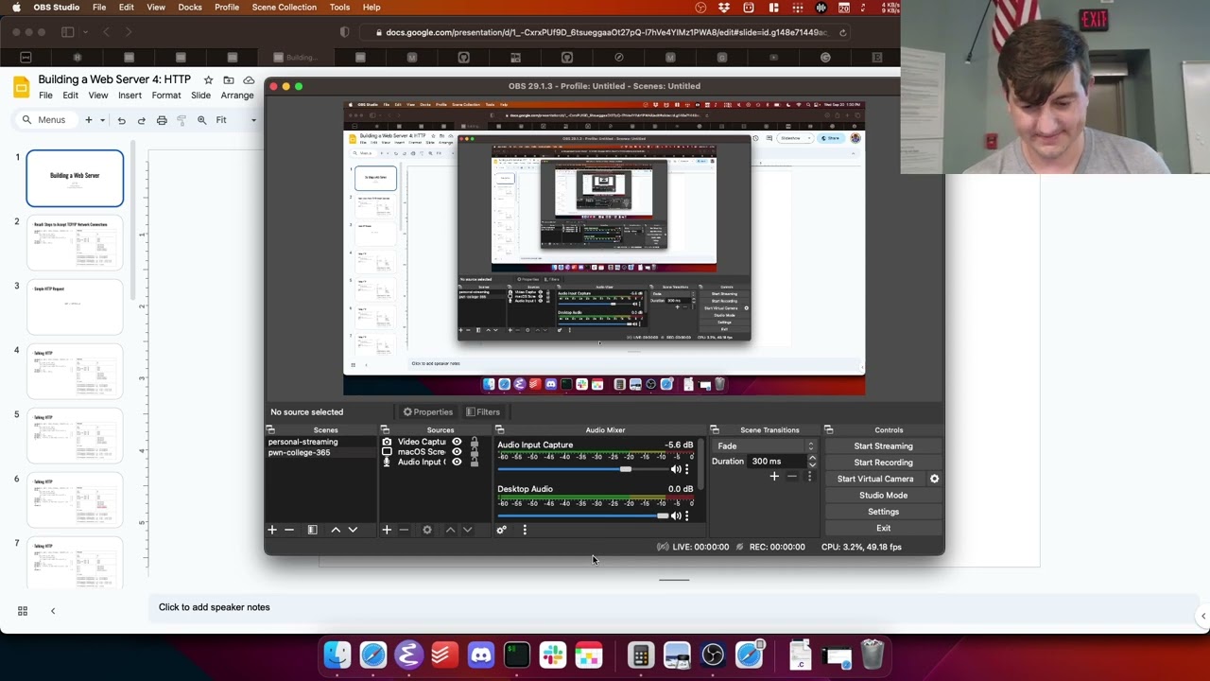Open OBS Settings from Controls panel
Screen dimensions: 1210x681
coord(884,512)
